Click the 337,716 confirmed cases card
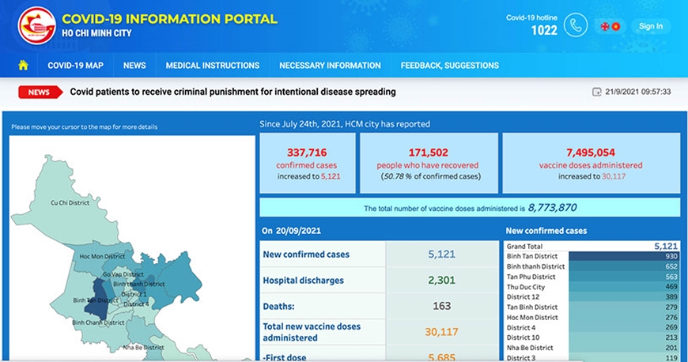 click(x=307, y=164)
